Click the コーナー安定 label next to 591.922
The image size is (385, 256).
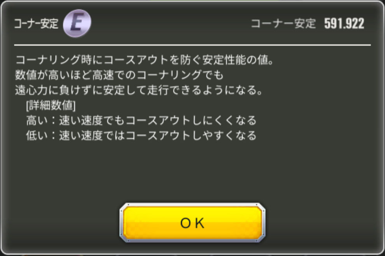tap(283, 24)
